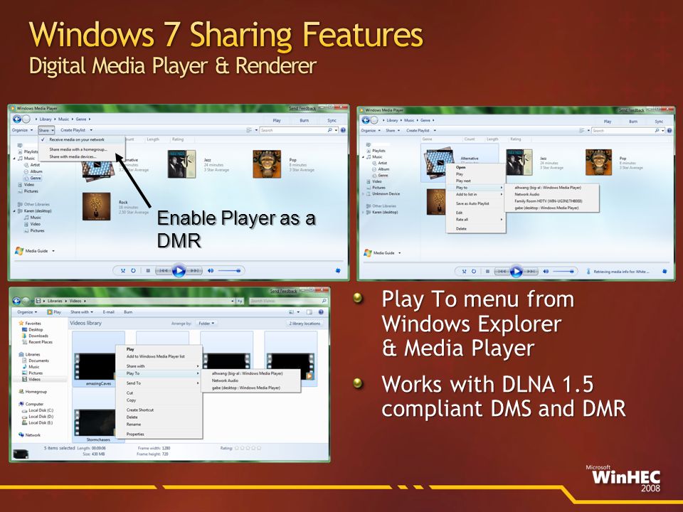Click the back arrow in the top-left Media Player
The image size is (683, 512).
17,119
